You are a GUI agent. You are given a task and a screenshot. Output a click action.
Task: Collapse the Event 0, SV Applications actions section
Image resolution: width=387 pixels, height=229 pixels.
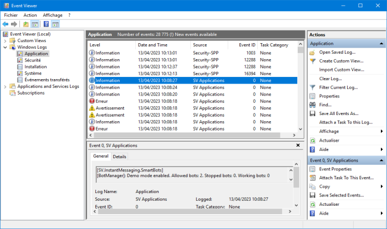coord(381,160)
